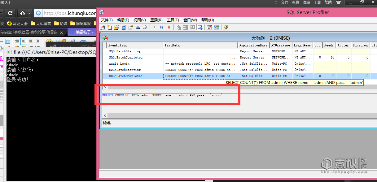Open the 视图(V) menu
This screenshot has width=377, height=182.
pos(139,20)
